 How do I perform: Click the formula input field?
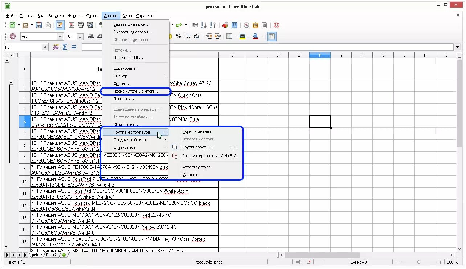click(x=267, y=47)
